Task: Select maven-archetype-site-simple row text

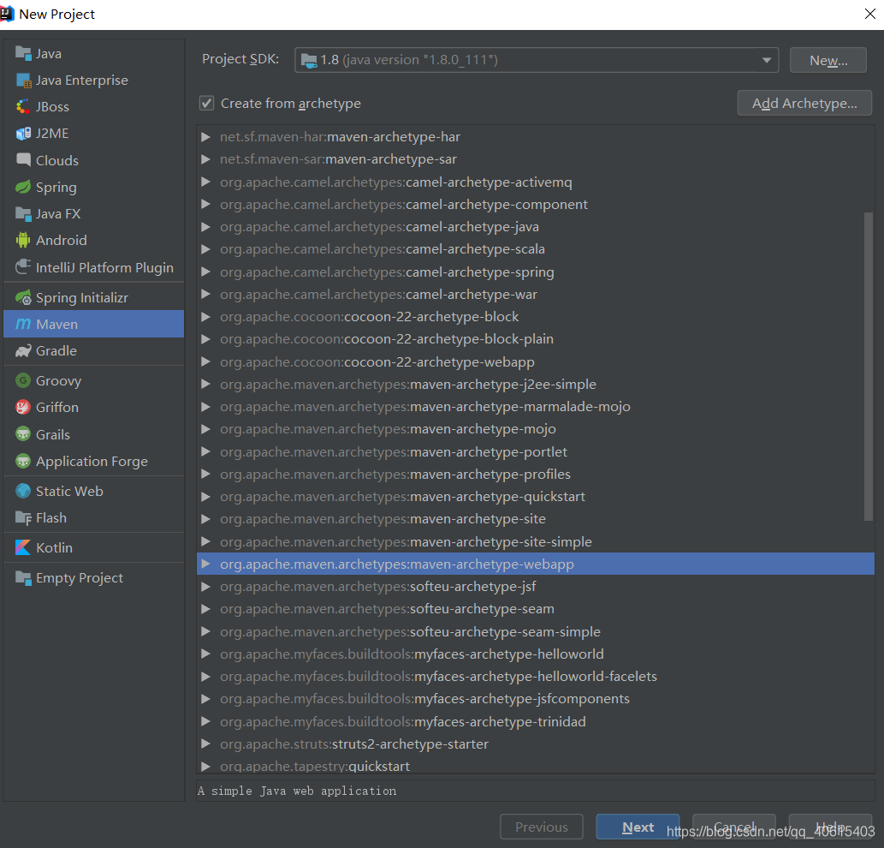Action: pyautogui.click(x=406, y=541)
